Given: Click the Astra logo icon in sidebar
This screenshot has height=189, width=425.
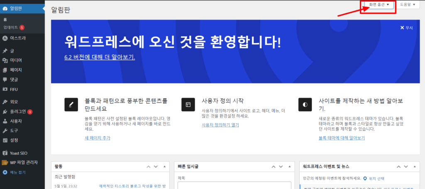Looking at the screenshot, I should point(5,38).
